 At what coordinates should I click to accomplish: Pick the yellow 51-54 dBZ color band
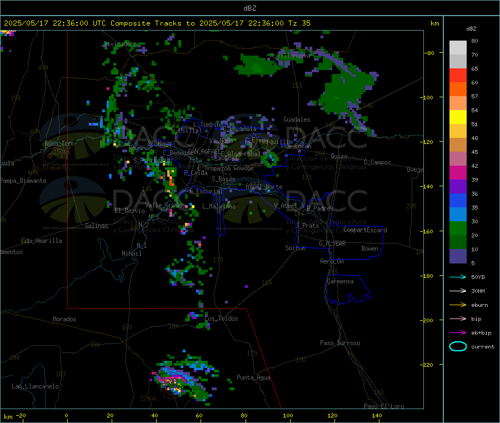click(458, 117)
